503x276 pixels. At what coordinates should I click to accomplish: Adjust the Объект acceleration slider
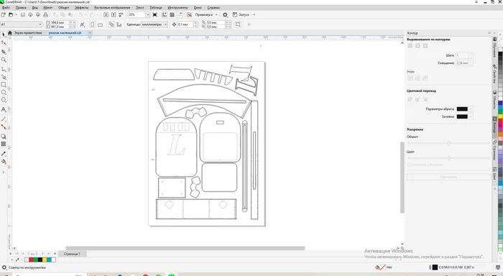pyautogui.click(x=448, y=143)
